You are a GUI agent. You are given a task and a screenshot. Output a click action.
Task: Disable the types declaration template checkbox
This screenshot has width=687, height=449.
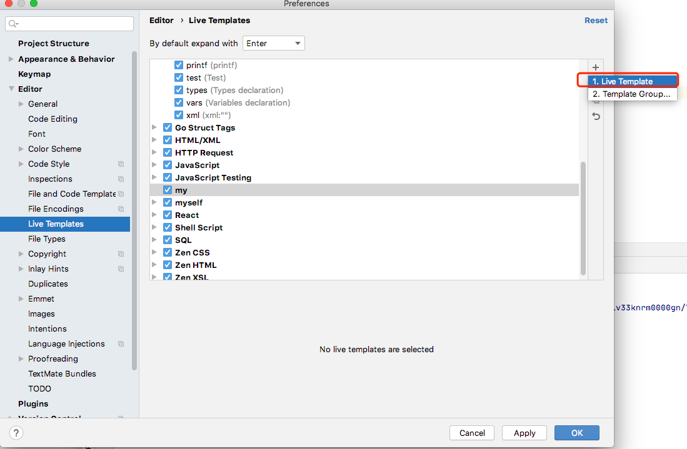pyautogui.click(x=179, y=90)
